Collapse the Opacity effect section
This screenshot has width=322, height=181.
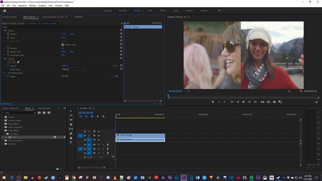click(x=3, y=59)
